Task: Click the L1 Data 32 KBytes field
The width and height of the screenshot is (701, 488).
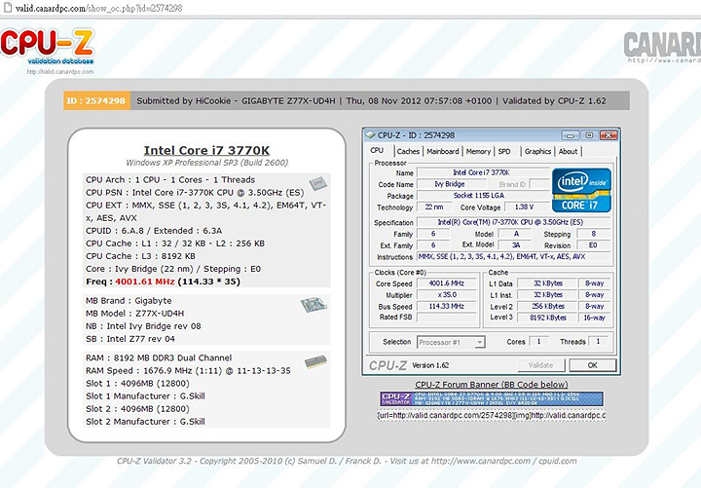Action: (547, 283)
